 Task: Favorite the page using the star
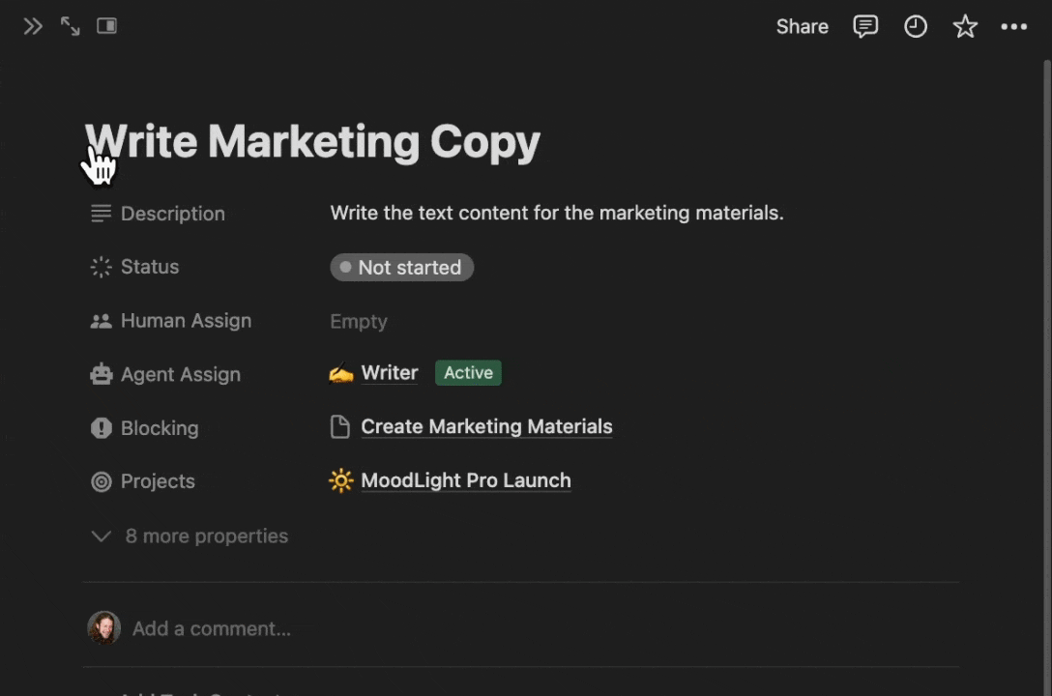pyautogui.click(x=965, y=26)
